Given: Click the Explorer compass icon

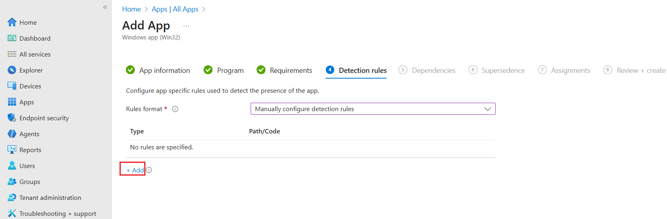Looking at the screenshot, I should [x=12, y=70].
